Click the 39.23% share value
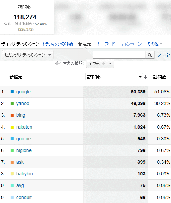This screenshot has width=171, height=203. click(162, 103)
